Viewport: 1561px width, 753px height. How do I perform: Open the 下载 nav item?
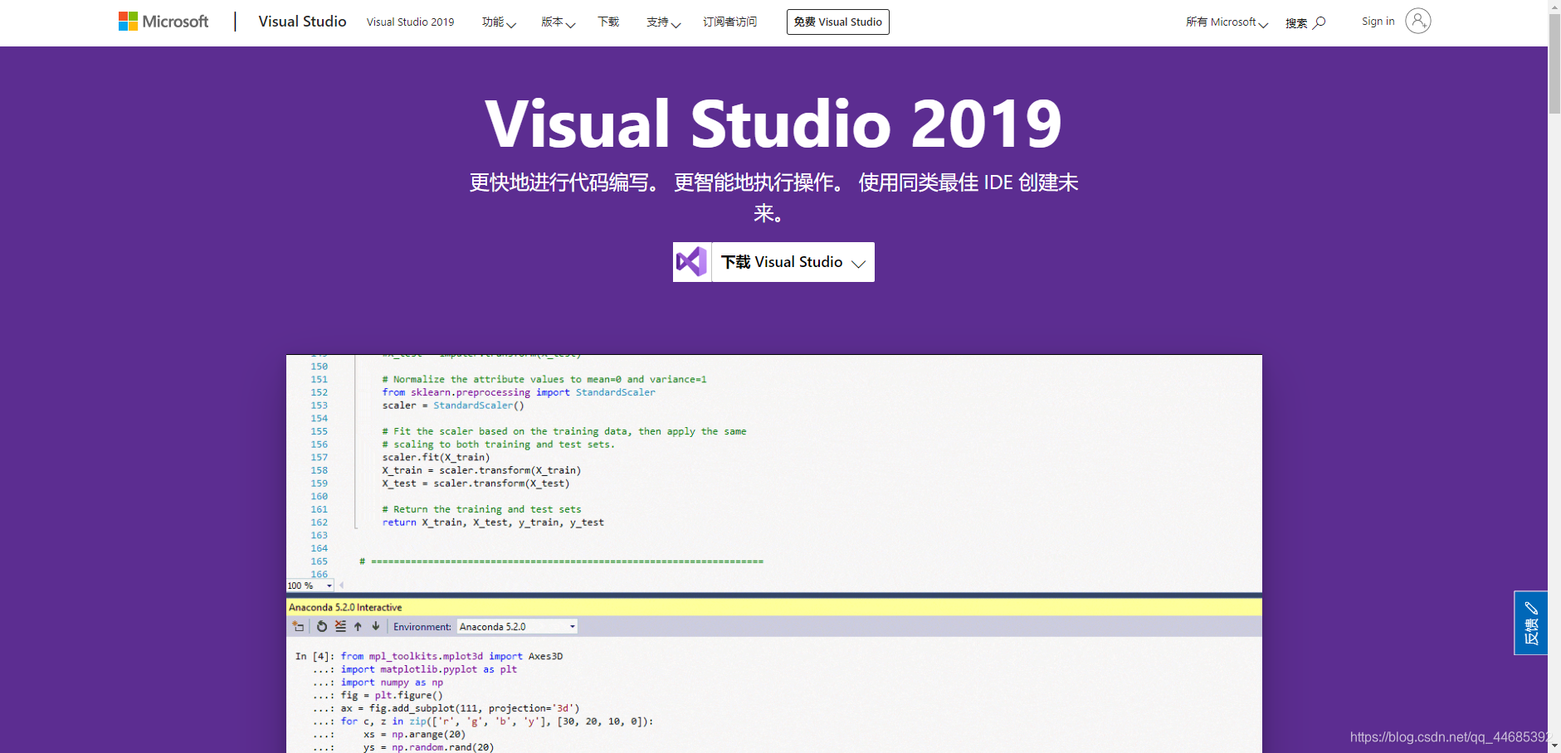coord(608,22)
